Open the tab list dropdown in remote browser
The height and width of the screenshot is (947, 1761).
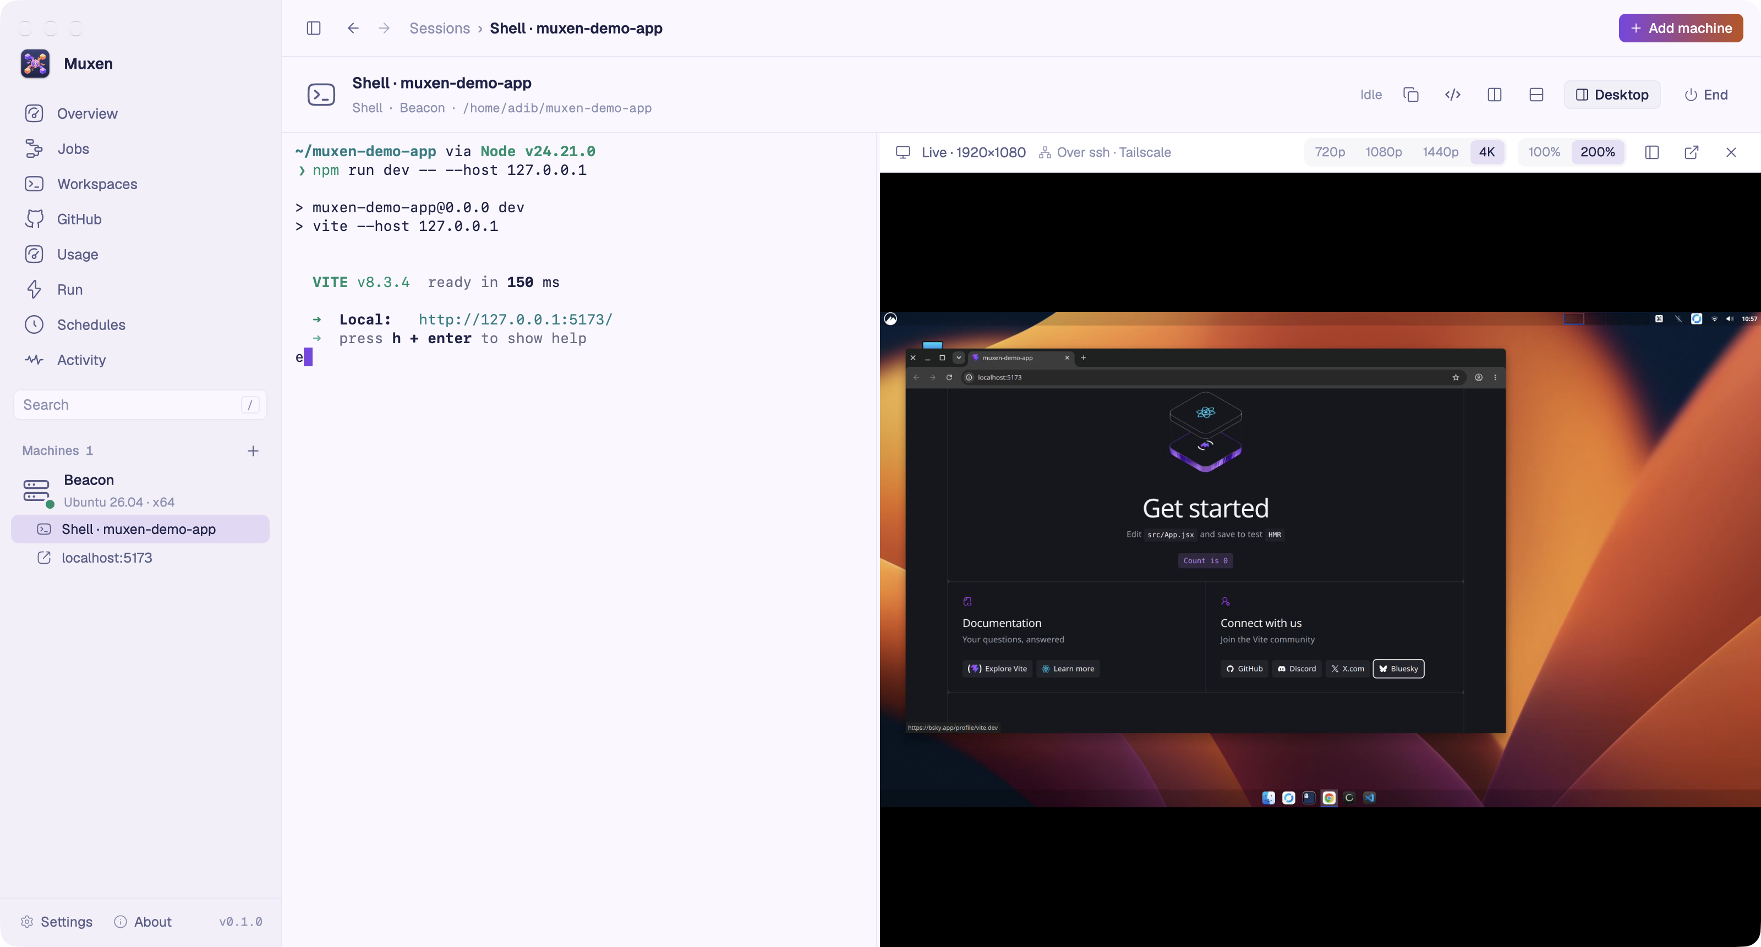pos(959,357)
